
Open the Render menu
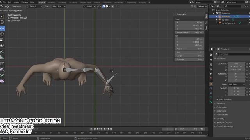(x=16, y=2)
